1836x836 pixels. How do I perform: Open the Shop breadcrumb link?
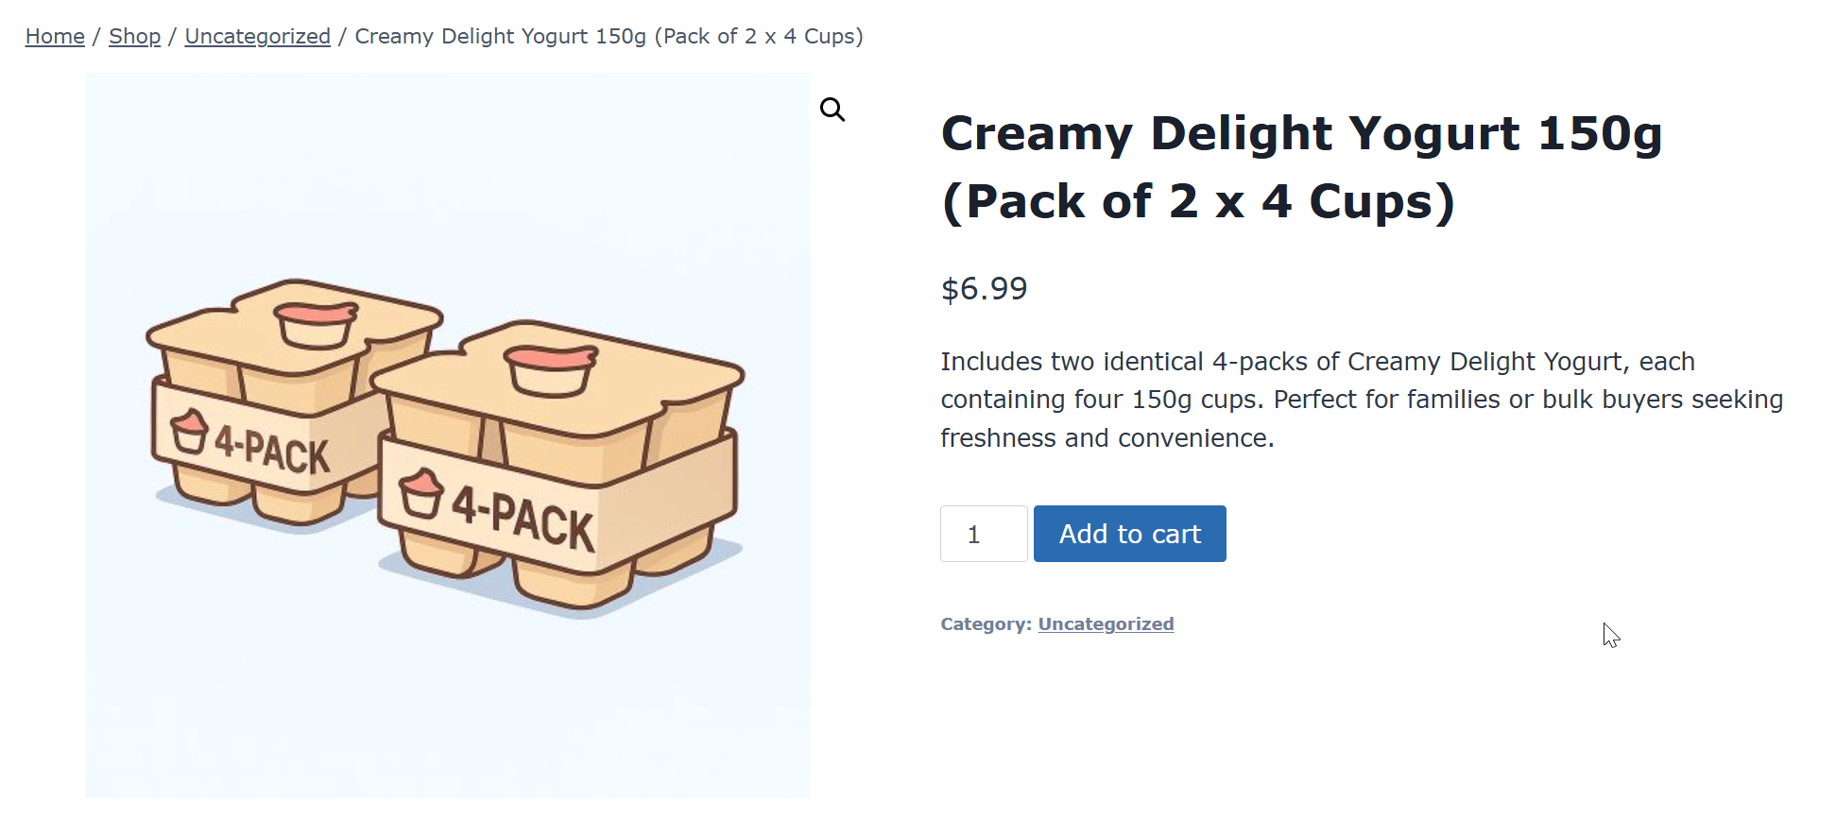[x=134, y=36]
